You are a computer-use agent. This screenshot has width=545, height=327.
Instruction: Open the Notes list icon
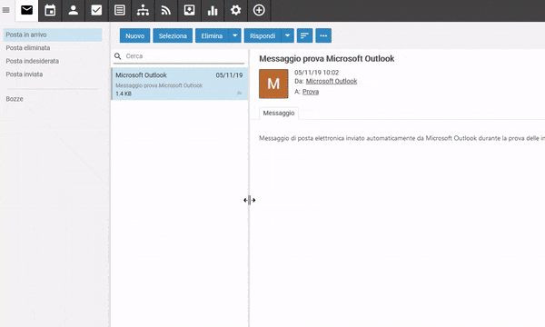coord(120,10)
